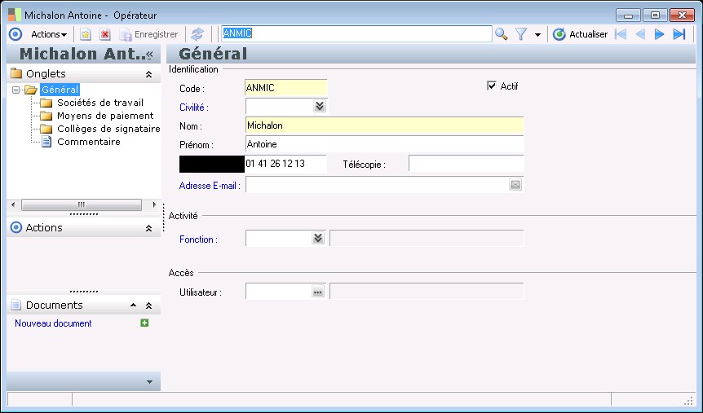Go to the previous record
The height and width of the screenshot is (413, 703).
640,34
